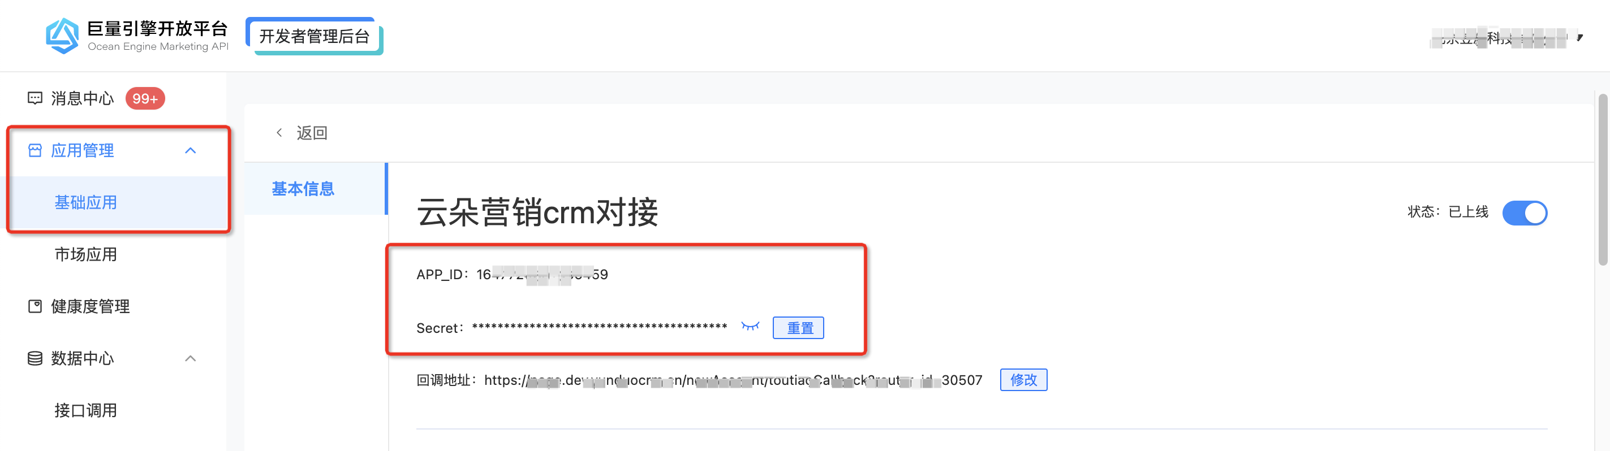Click the Ocean Engine logo icon

coord(62,36)
